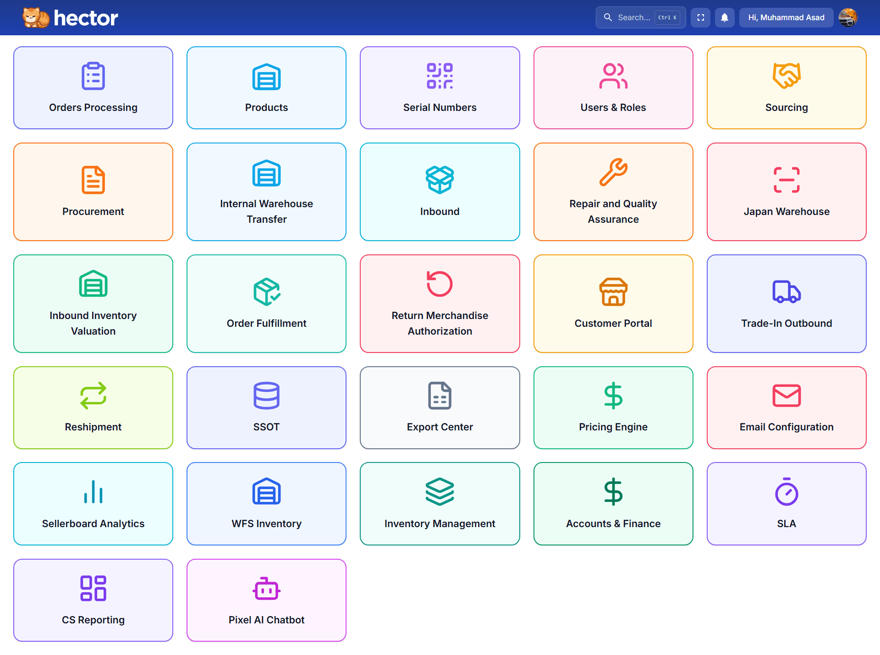880x655 pixels.
Task: Select the SSOT label
Action: (266, 427)
